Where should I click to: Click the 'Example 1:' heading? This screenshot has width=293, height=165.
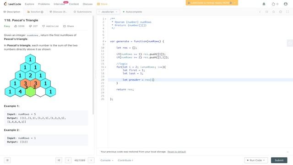[x=11, y=106]
